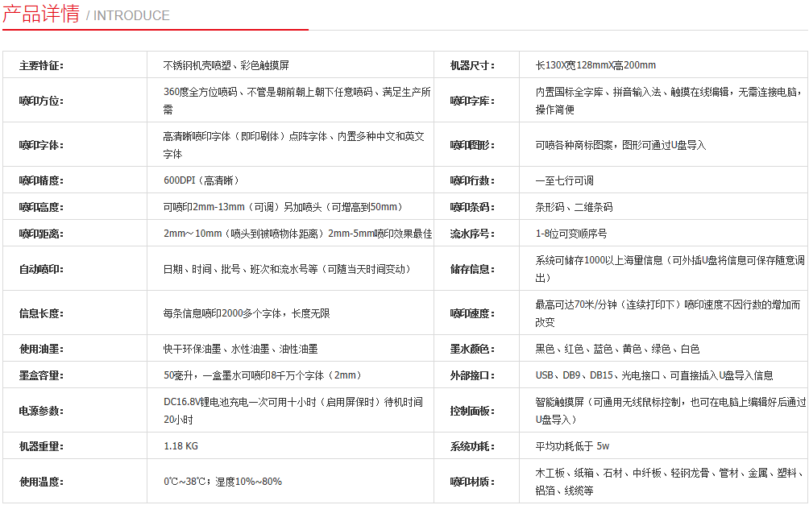
Task: Click the 喷印高度 label
Action: 41,207
